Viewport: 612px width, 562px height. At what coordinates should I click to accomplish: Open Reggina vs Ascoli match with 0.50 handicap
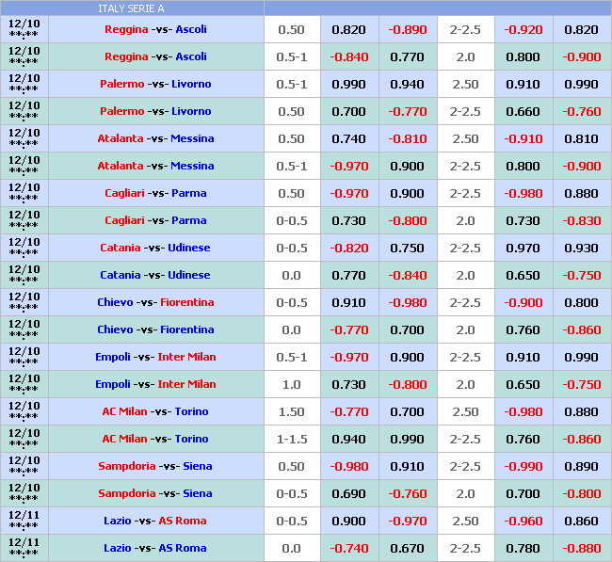pos(155,29)
